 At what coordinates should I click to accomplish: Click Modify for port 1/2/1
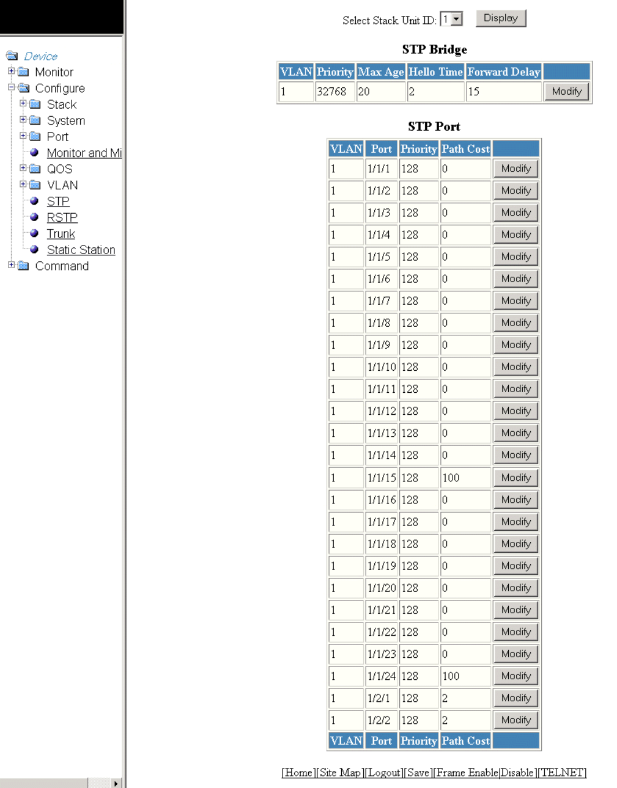[516, 698]
